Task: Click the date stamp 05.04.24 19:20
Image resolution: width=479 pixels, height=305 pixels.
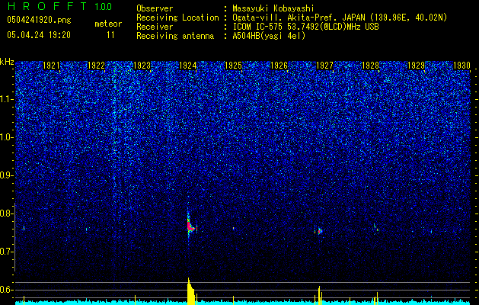Action: pos(39,35)
